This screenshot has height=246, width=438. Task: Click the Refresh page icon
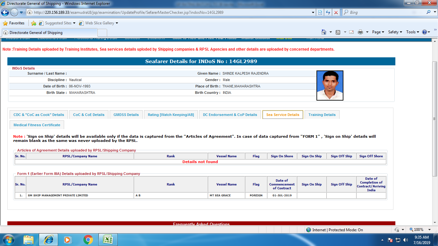(328, 12)
